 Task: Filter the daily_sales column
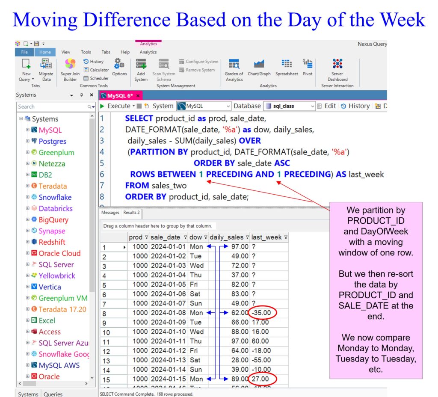[247, 237]
